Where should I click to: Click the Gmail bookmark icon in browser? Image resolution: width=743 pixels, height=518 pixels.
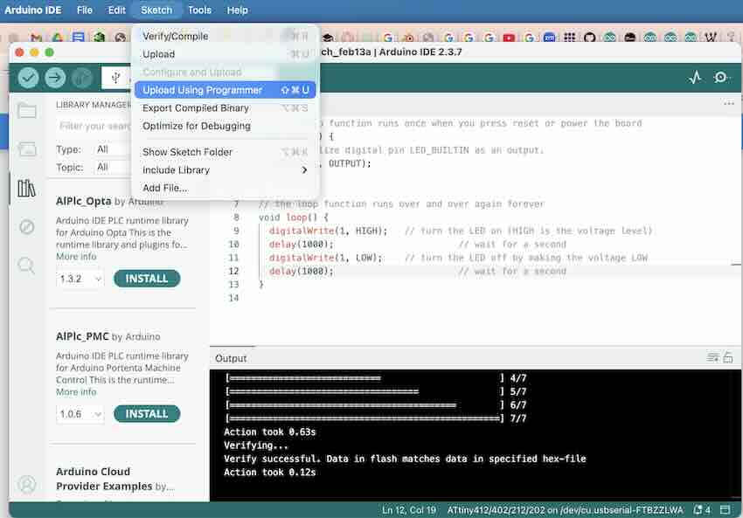coord(36,38)
